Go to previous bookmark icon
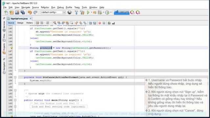This screenshot has height=118, width=210. [x=76, y=23]
